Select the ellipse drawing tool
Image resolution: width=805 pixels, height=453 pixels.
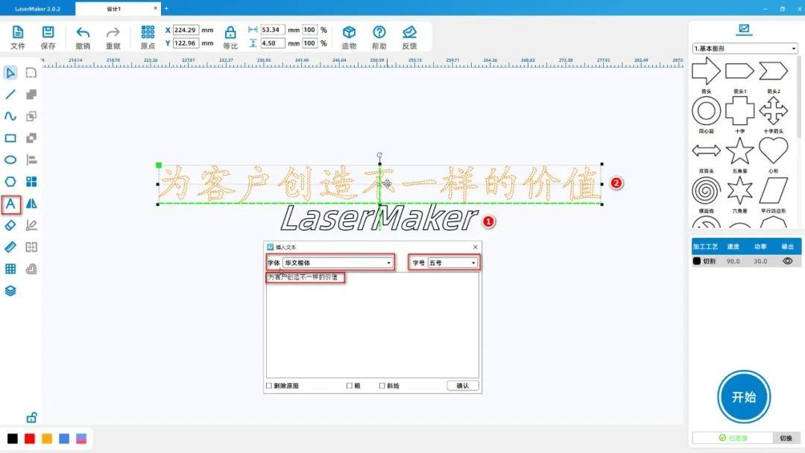10,159
